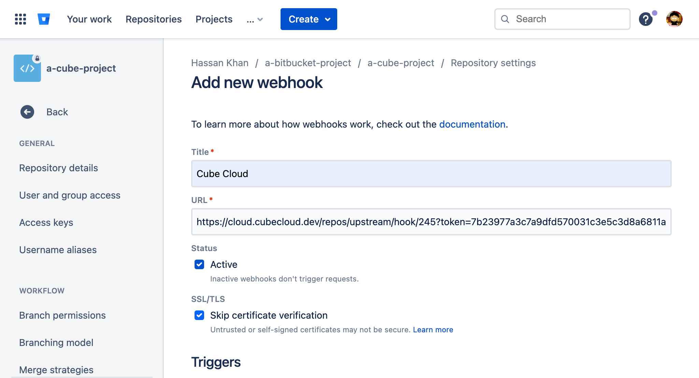Focus the webhook URL input field
The width and height of the screenshot is (699, 378).
pos(431,222)
